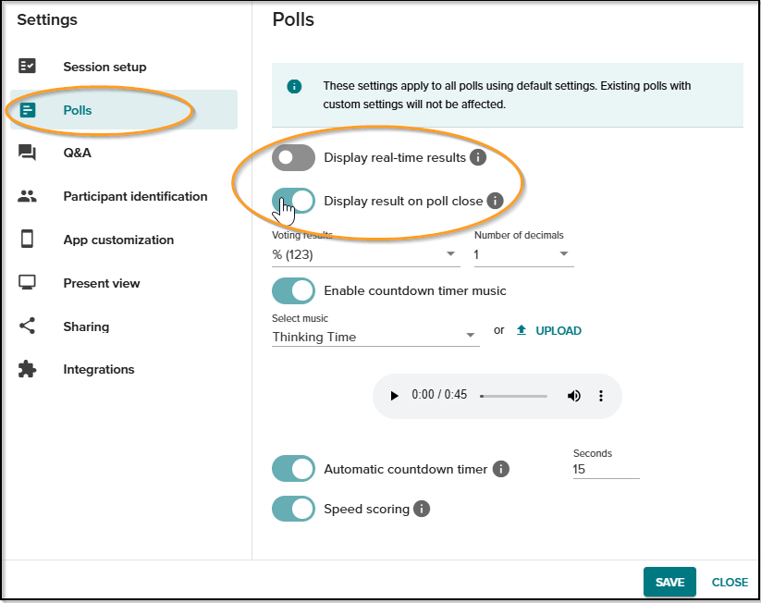Select the App customization phone icon
This screenshot has width=761, height=603.
click(x=27, y=240)
